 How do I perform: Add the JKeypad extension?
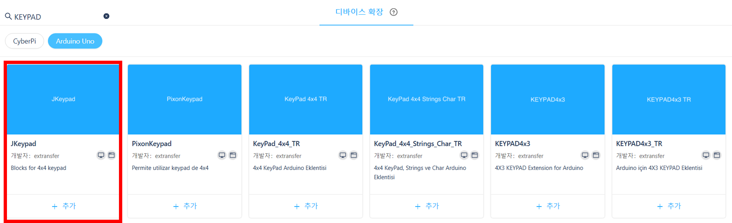tap(64, 206)
